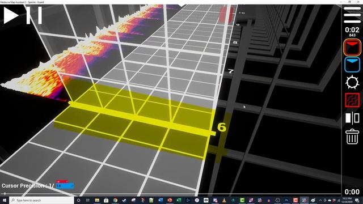Viewport: 363px width, 204px height.
Task: Open File Explorer from the taskbar
Action: pyautogui.click(x=97, y=200)
